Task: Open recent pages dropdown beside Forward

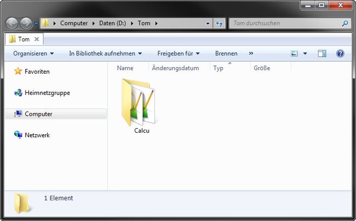Action: [36, 23]
